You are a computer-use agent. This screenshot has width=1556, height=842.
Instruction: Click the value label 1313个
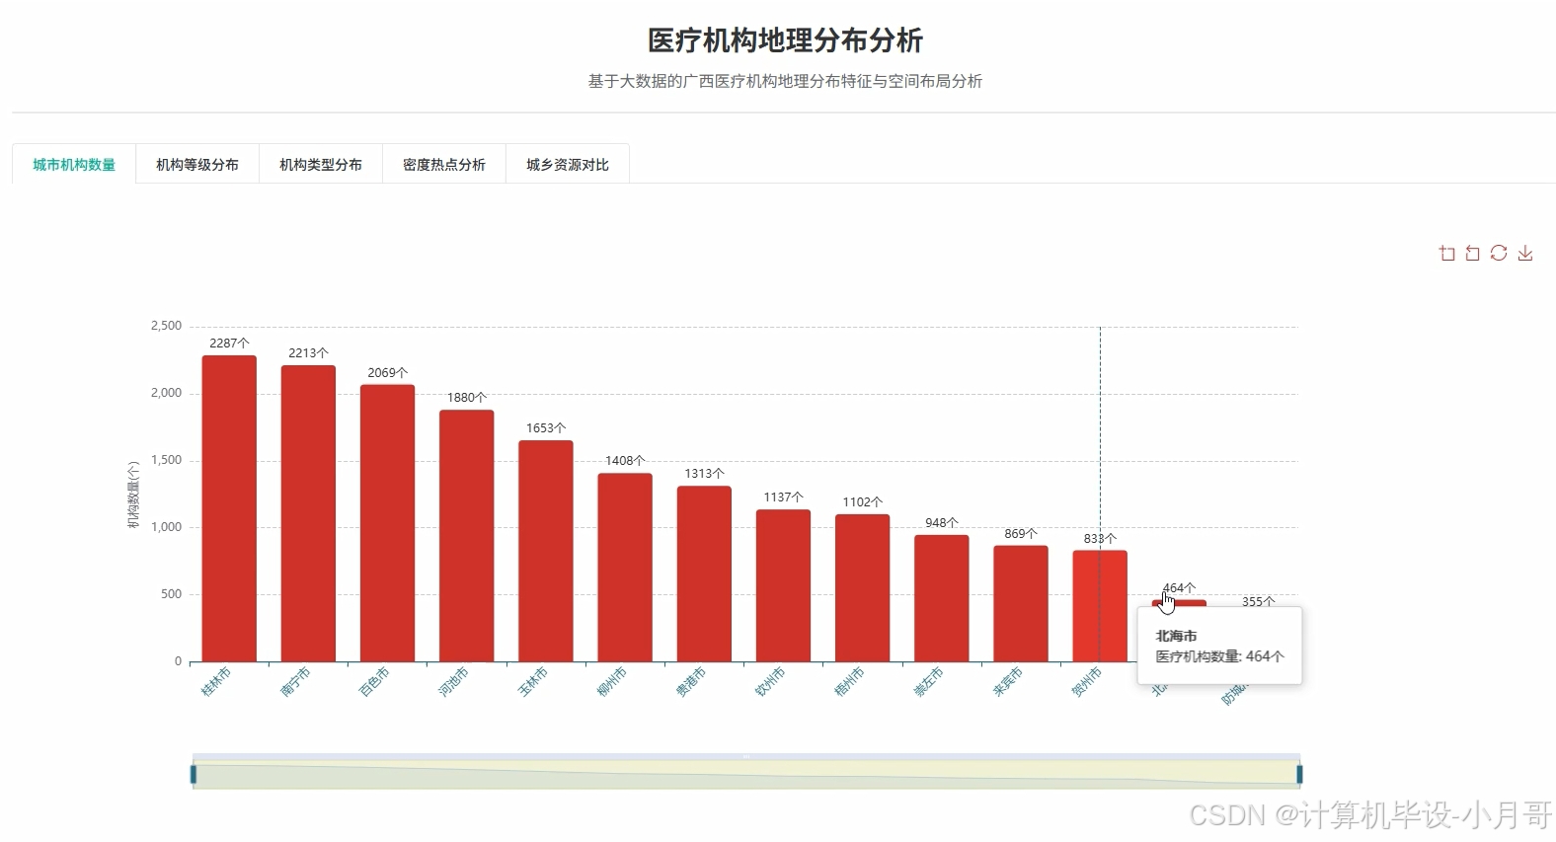pyautogui.click(x=704, y=474)
